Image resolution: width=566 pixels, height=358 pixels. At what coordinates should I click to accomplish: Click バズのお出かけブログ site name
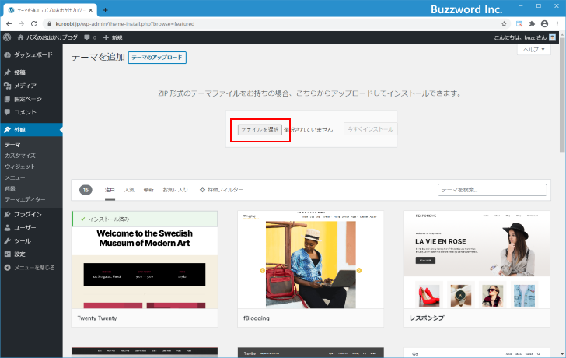coord(52,37)
